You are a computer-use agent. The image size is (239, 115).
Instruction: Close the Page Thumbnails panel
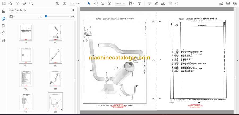tap(73, 10)
